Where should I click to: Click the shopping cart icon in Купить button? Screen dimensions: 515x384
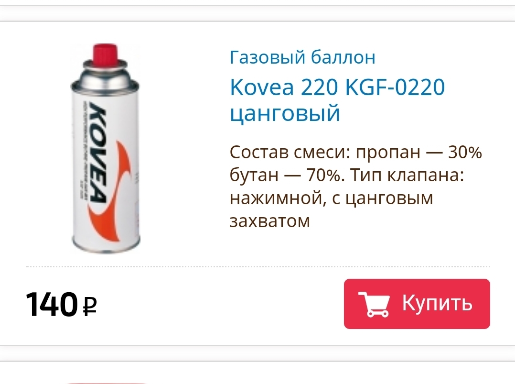point(374,304)
